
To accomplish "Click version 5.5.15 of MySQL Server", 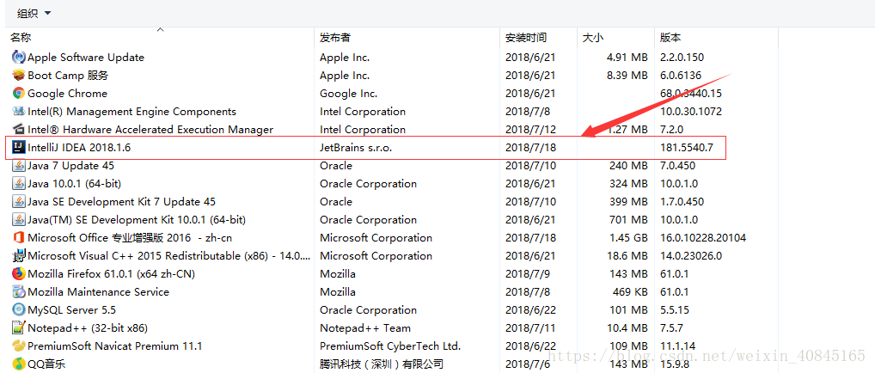I will 674,310.
